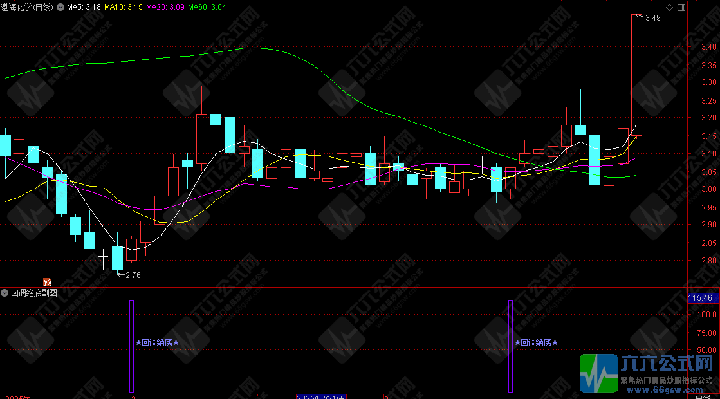
Task: Open the dropdown beside 渤海化学(日线) title
Action: click(60, 7)
